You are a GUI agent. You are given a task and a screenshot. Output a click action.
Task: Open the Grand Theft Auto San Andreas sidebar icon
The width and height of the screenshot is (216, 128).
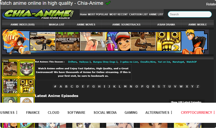[10, 86]
